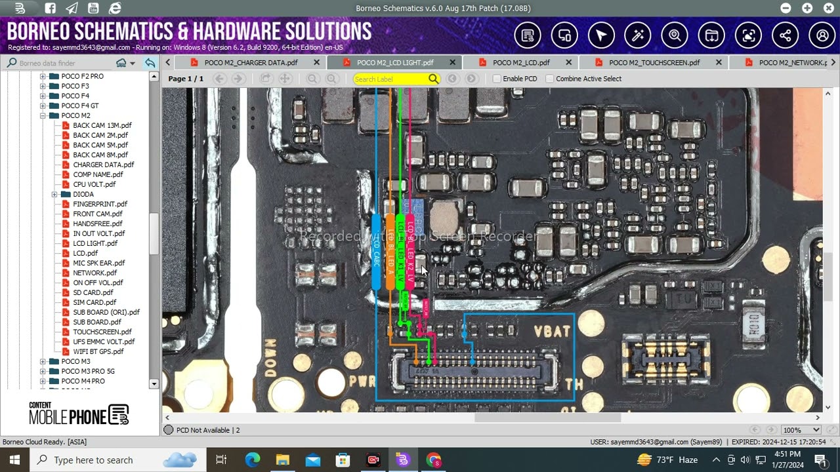The width and height of the screenshot is (840, 472).
Task: Open CHARGER DATA.pdf in the tree
Action: click(x=104, y=165)
